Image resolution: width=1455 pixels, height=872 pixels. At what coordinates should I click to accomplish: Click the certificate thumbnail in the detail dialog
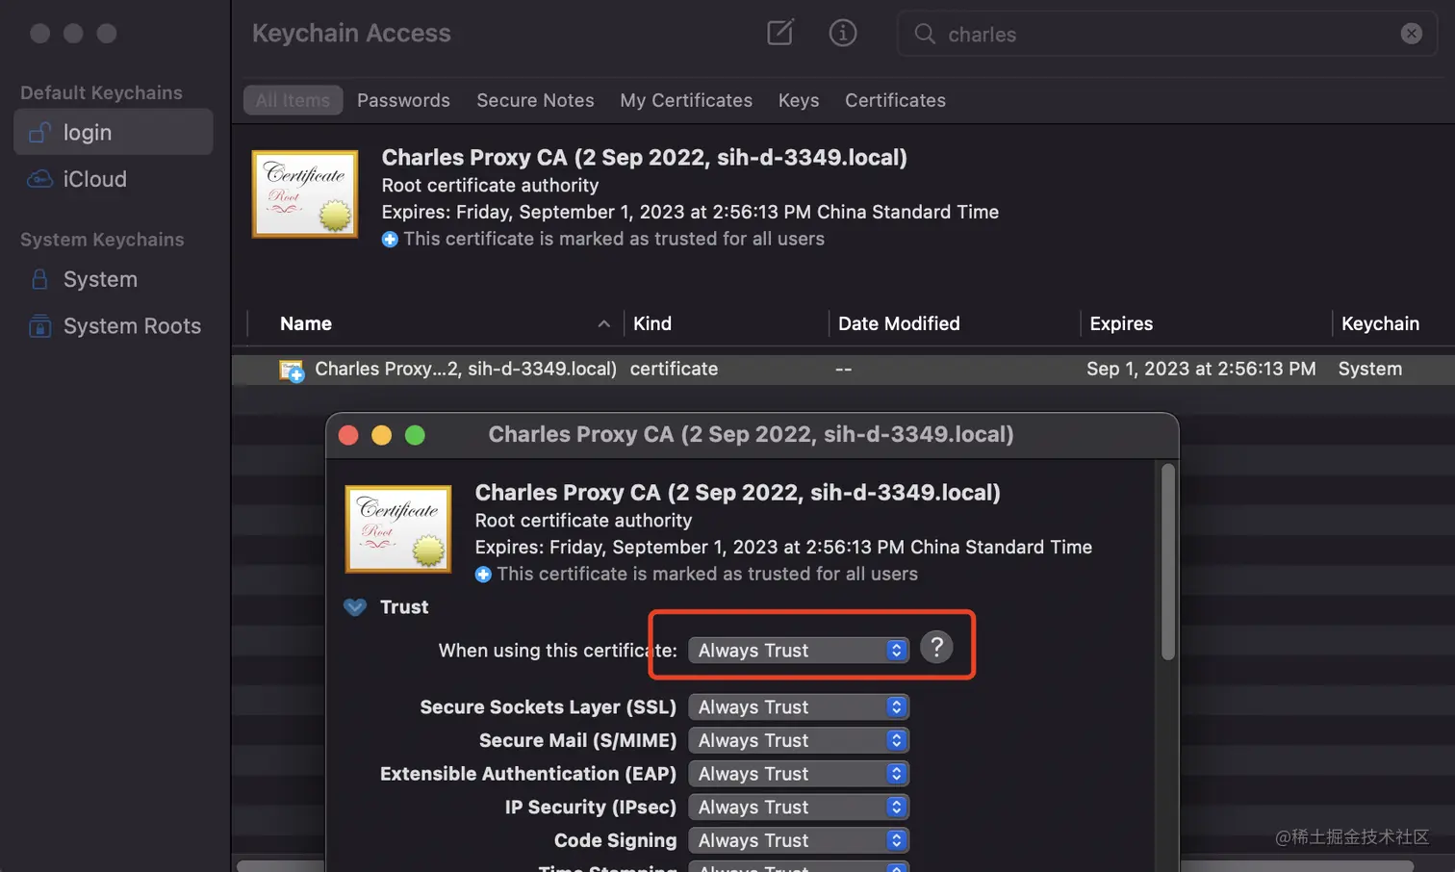398,528
